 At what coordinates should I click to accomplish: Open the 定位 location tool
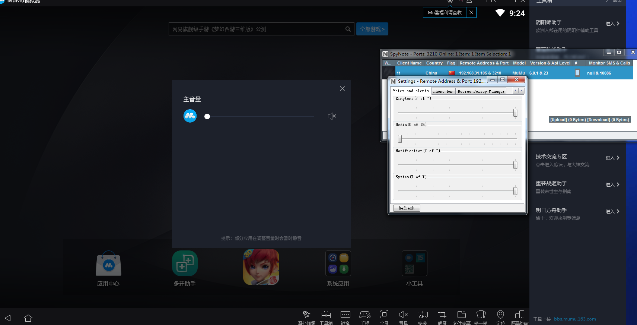(501, 317)
